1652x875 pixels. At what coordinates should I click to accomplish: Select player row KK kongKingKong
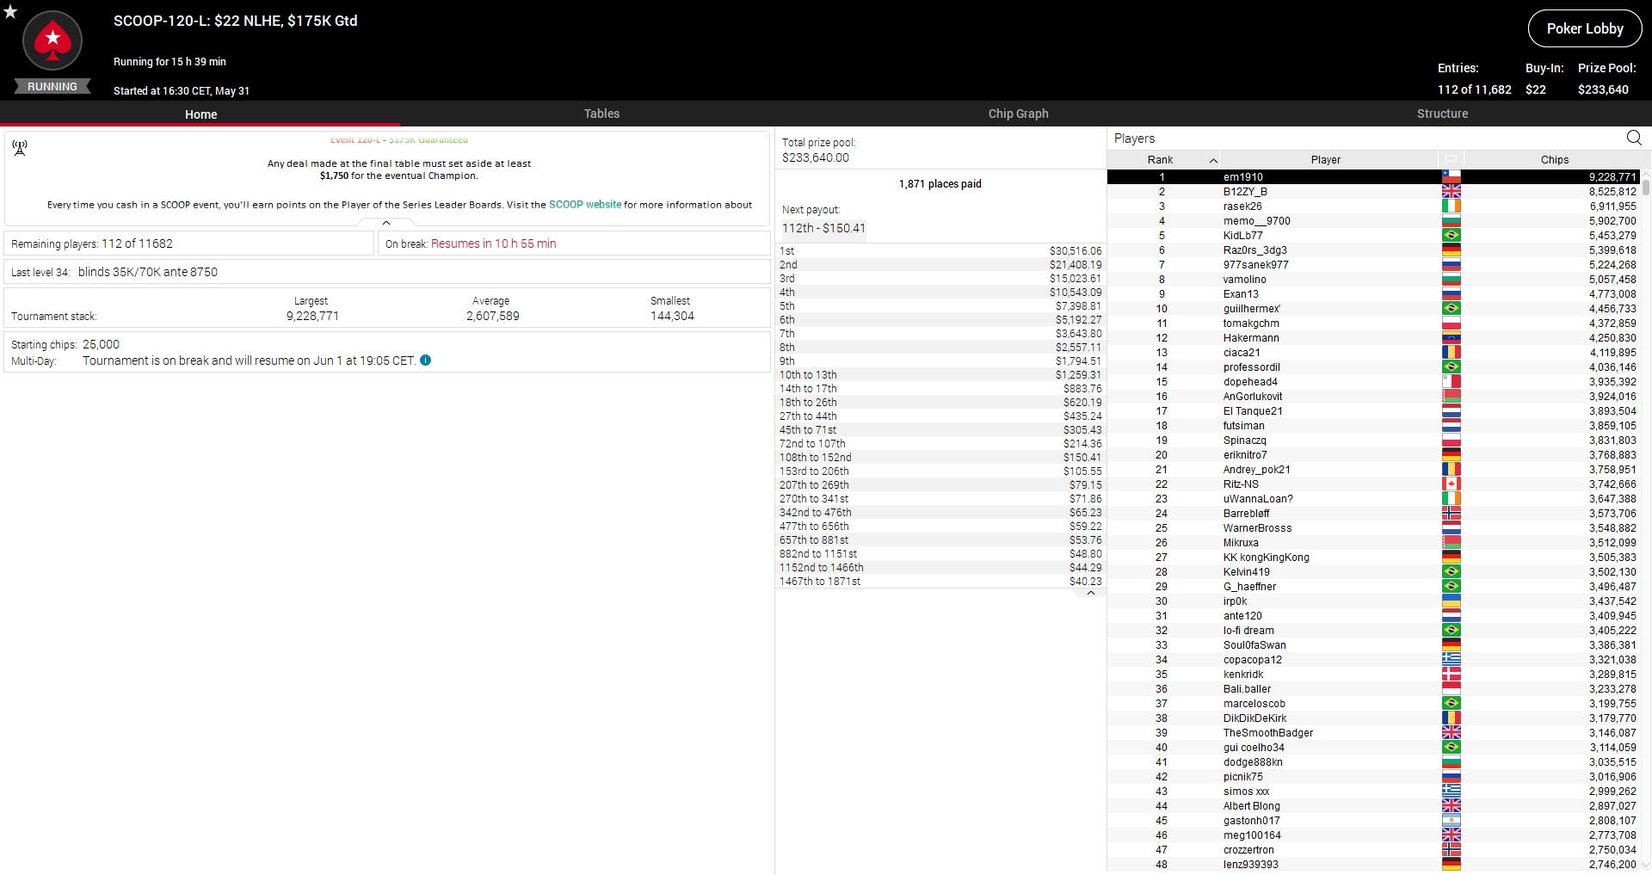click(x=1374, y=558)
